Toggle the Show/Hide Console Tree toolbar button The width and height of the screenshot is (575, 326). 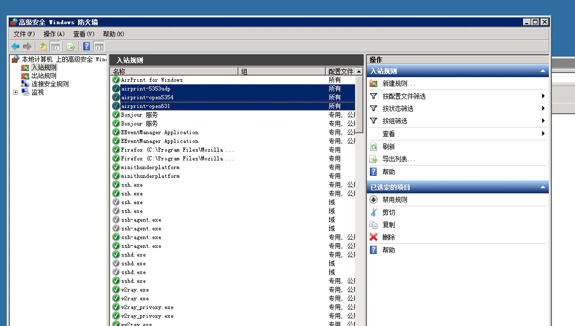point(55,47)
